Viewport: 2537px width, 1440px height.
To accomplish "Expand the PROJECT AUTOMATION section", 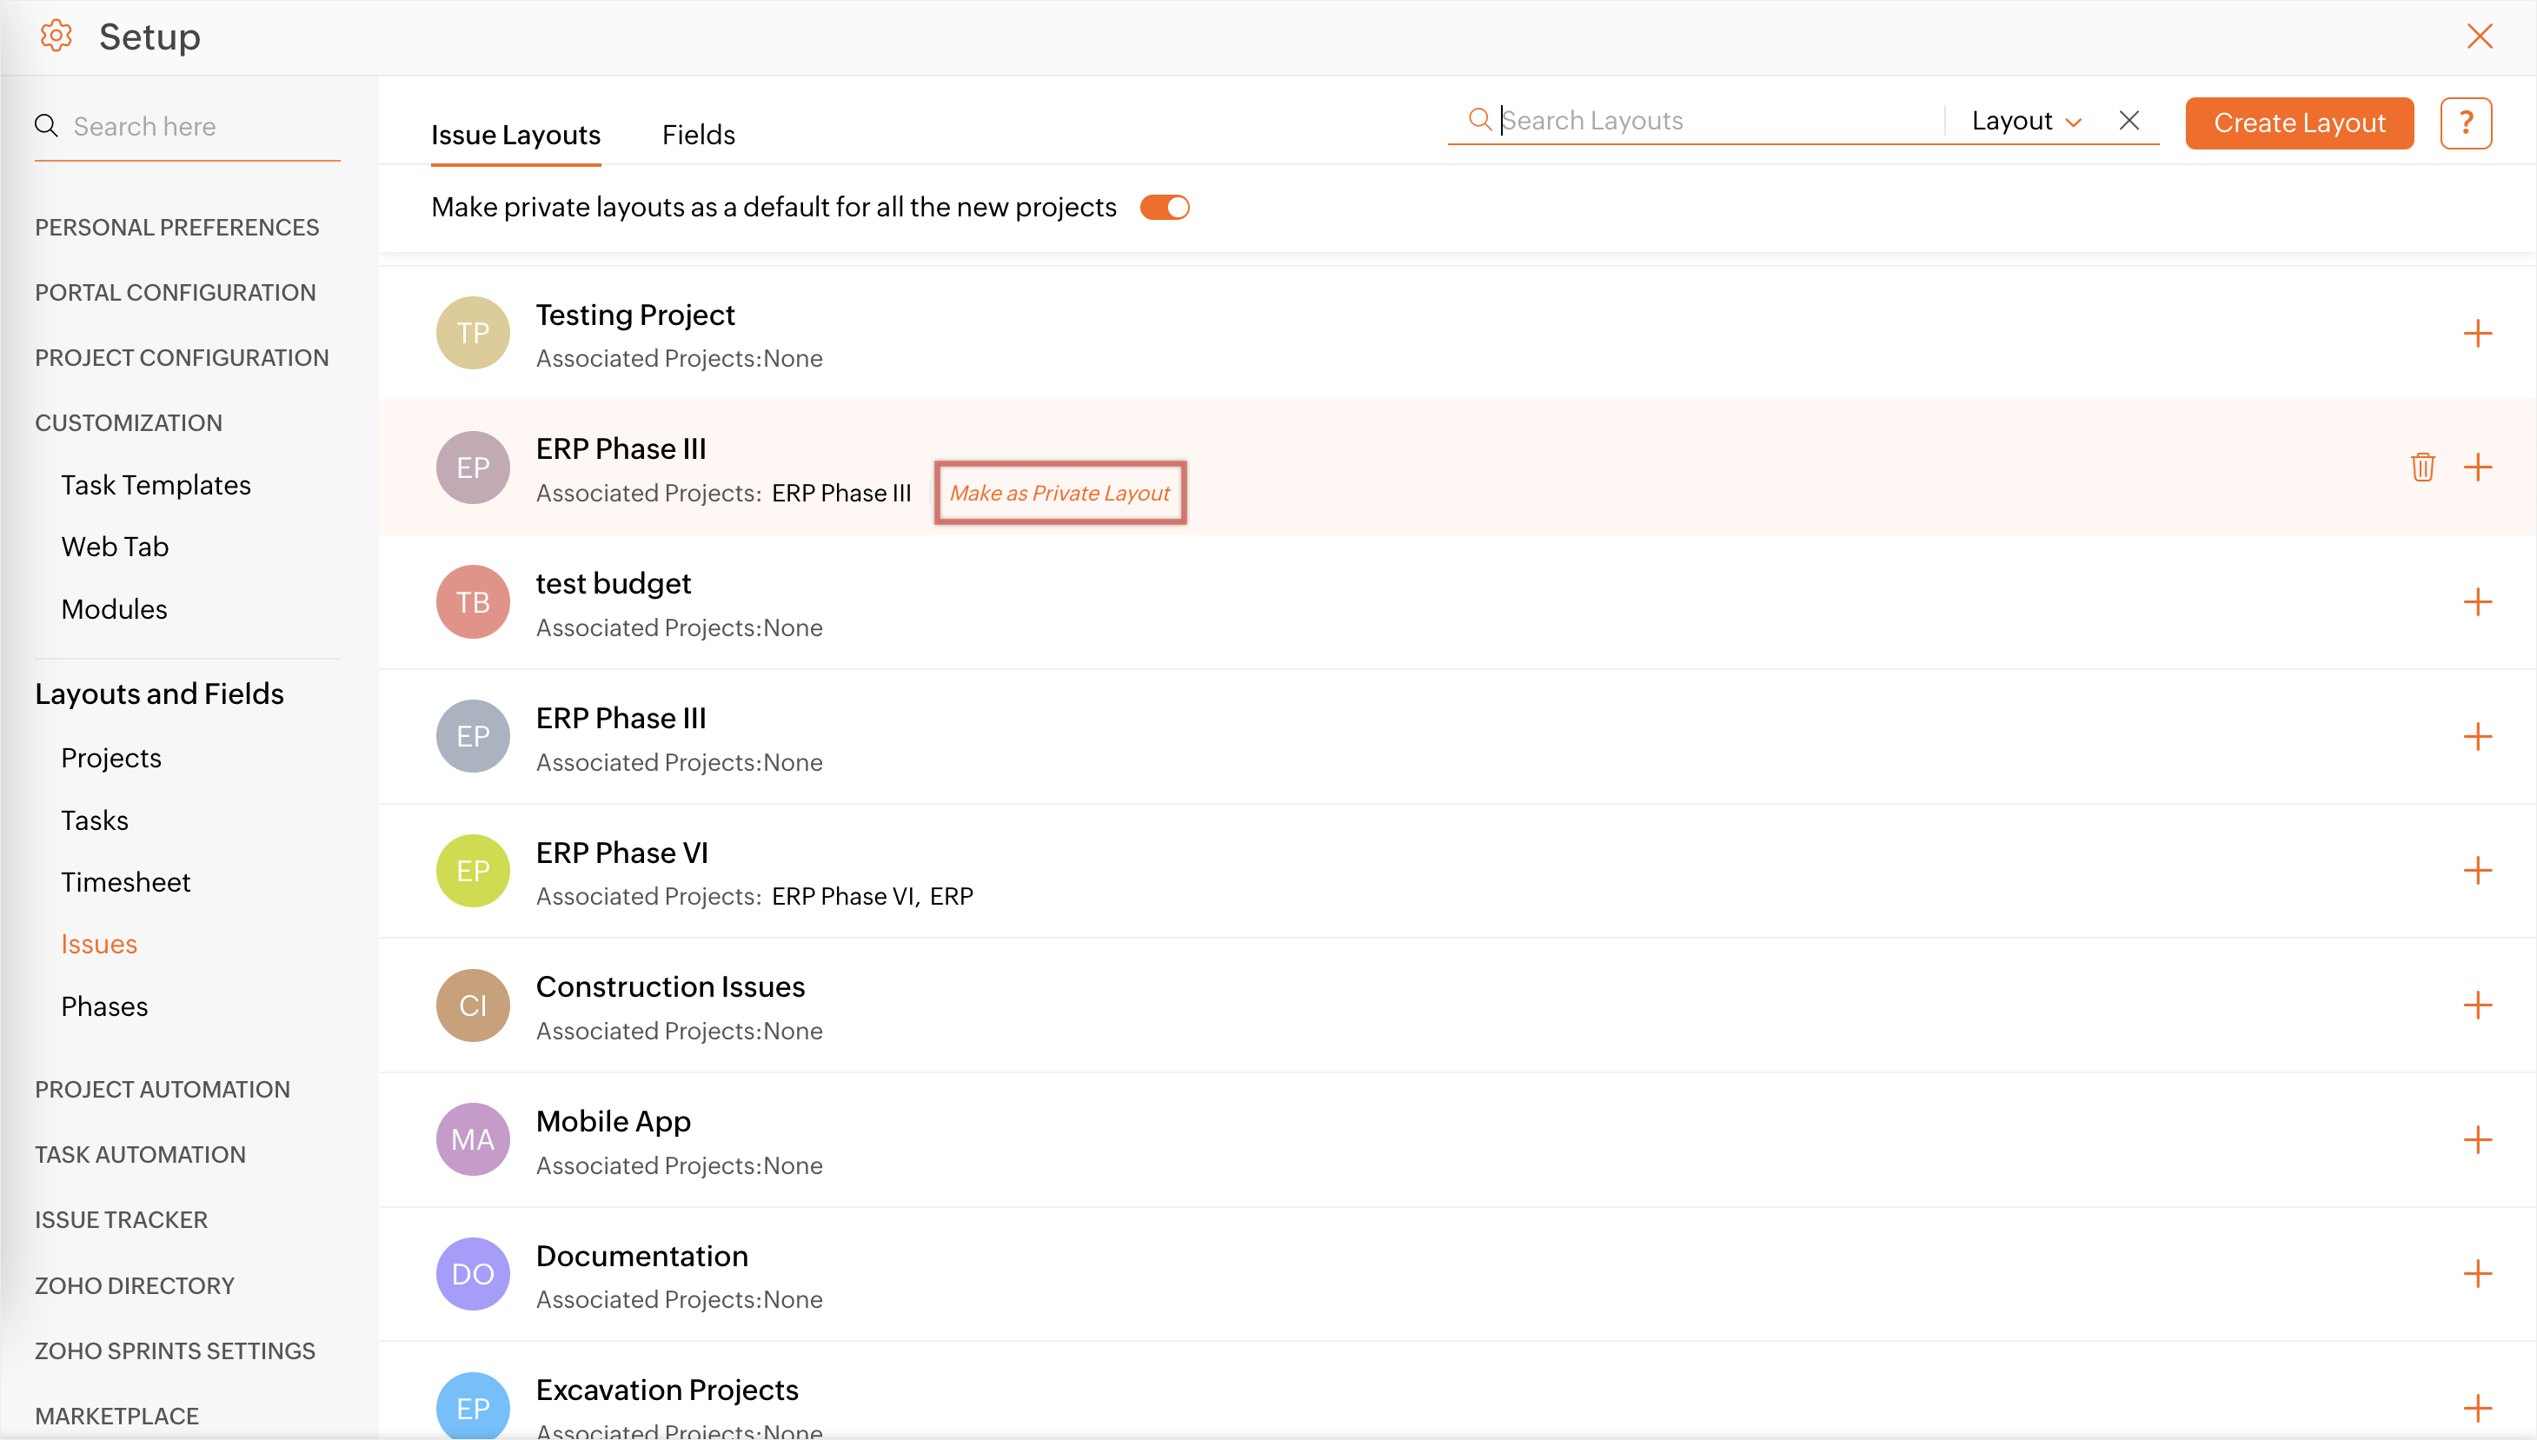I will pyautogui.click(x=163, y=1089).
